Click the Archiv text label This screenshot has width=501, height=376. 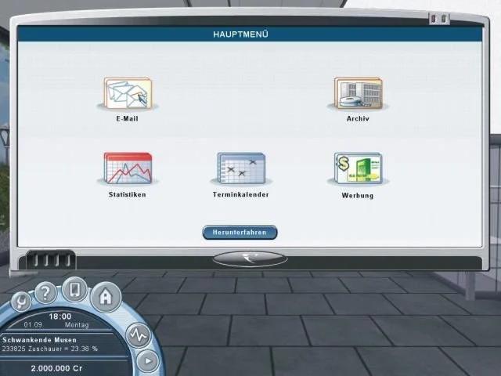358,118
